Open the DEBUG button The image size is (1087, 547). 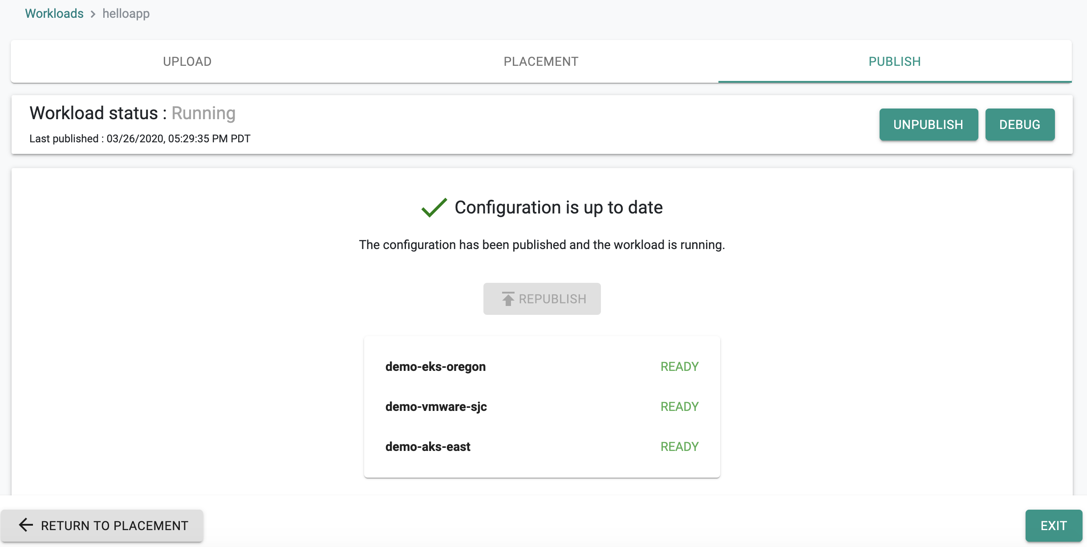(x=1020, y=125)
